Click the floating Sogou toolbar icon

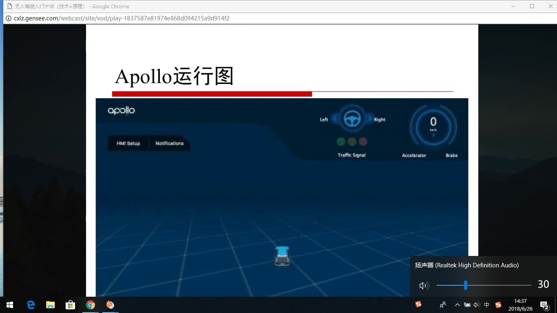(418, 304)
